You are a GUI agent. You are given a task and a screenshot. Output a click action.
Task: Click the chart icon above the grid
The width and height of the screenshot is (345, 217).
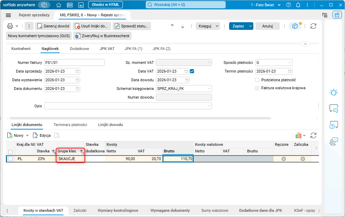pyautogui.click(x=298, y=135)
